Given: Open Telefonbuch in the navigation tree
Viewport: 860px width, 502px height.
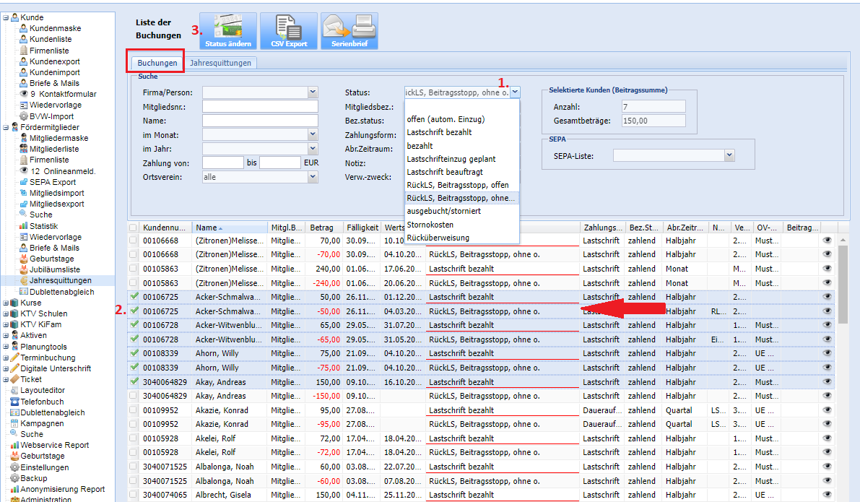Looking at the screenshot, I should pyautogui.click(x=42, y=402).
